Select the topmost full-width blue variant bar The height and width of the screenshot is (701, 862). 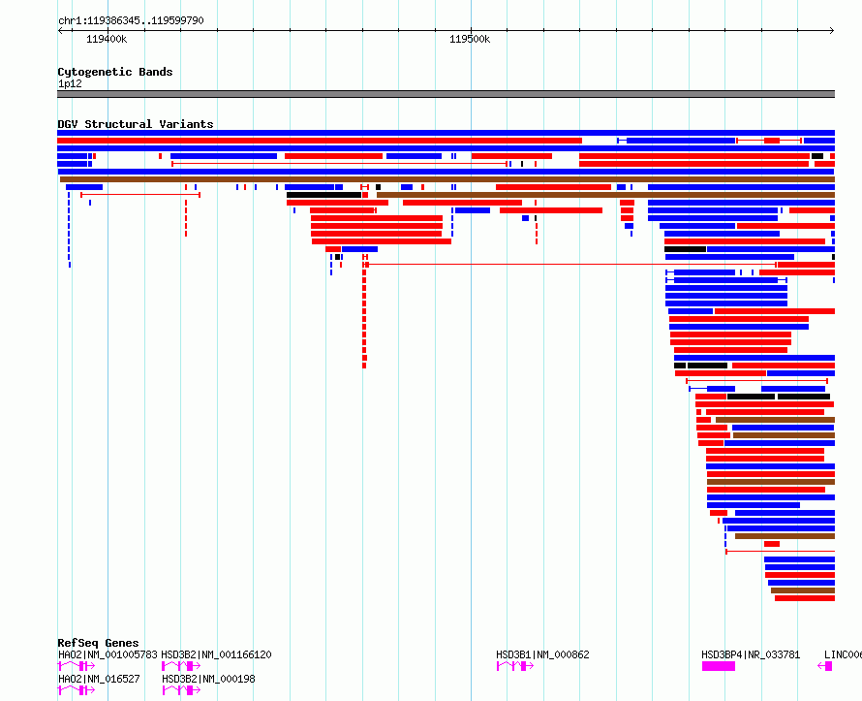446,133
